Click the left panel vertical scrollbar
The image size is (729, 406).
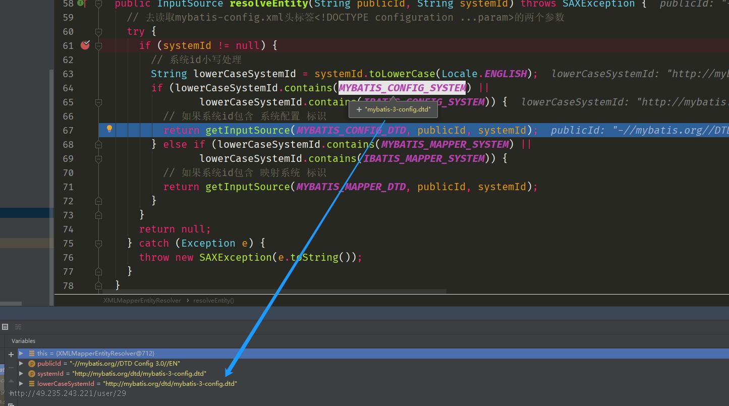[x=51, y=187]
